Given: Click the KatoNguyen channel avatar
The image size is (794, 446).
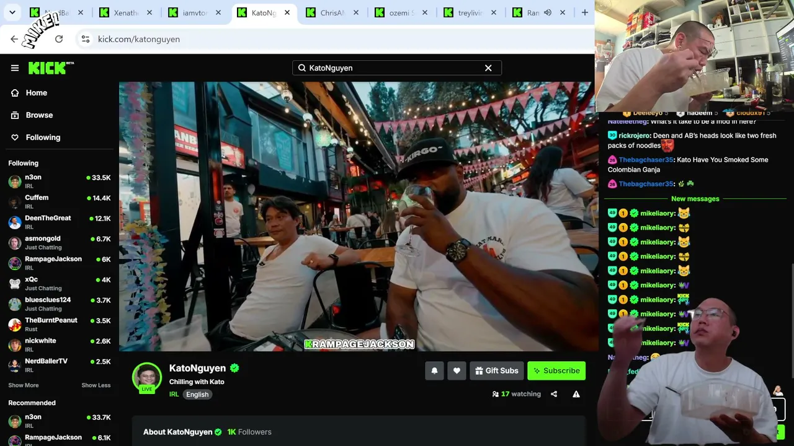Looking at the screenshot, I should (x=147, y=378).
